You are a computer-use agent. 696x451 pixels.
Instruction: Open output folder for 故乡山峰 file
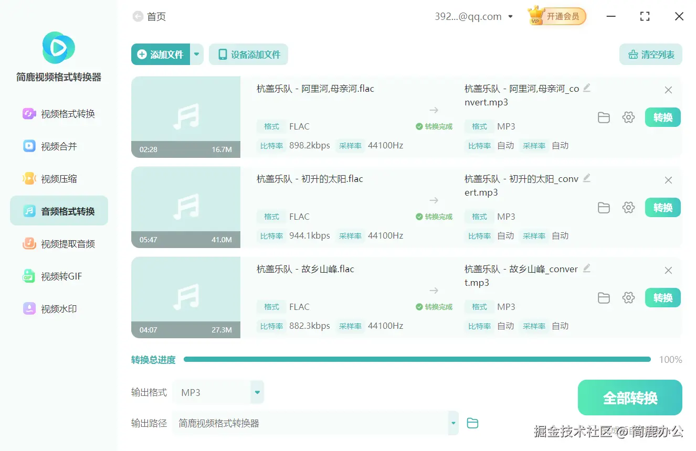(604, 297)
